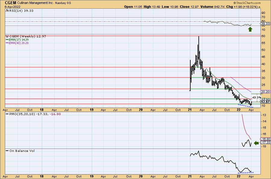Select the CGEM (Weekly) 12.97 legend

[27, 36]
